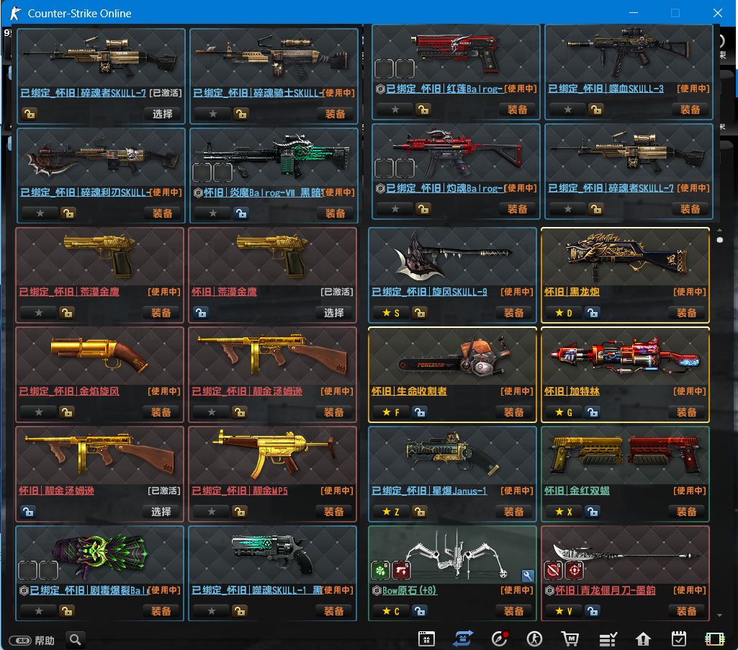The width and height of the screenshot is (738, 650).
Task: Click the home icon in bottom toolbar
Action: coord(643,639)
